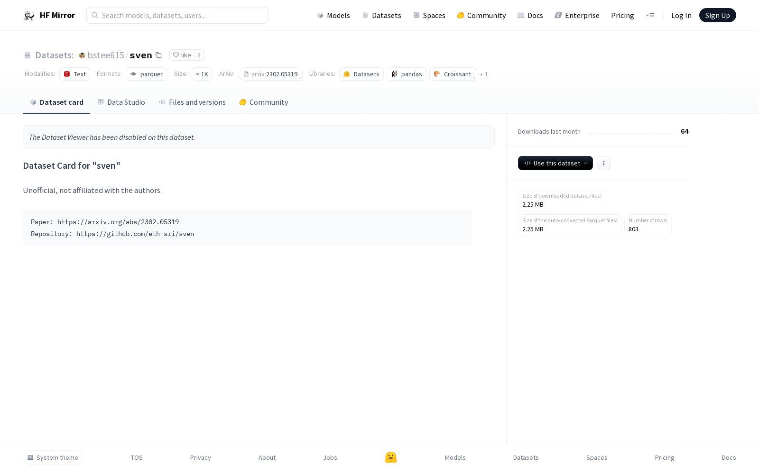The image size is (759, 474).
Task: Open the Spaces footer link
Action: (597, 457)
